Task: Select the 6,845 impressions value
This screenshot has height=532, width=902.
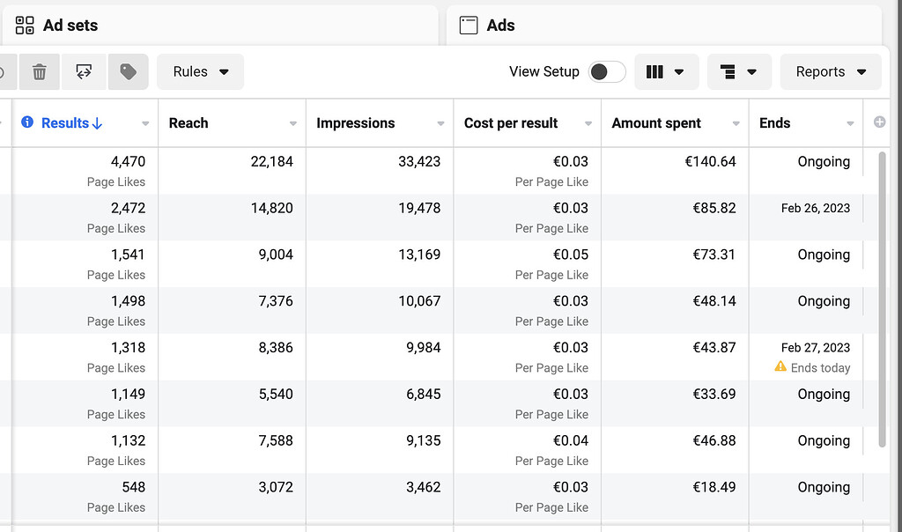Action: pos(424,395)
